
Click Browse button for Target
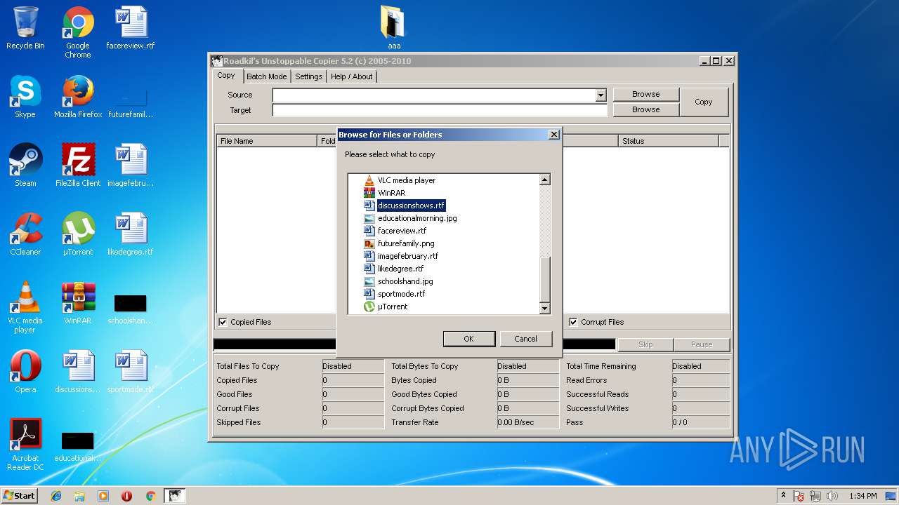point(645,109)
